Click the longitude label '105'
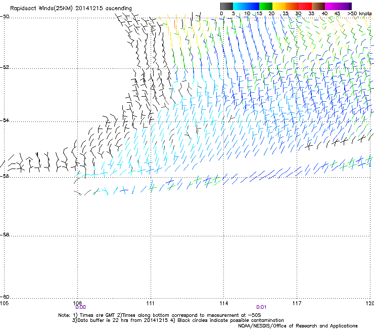 click(x=4, y=303)
